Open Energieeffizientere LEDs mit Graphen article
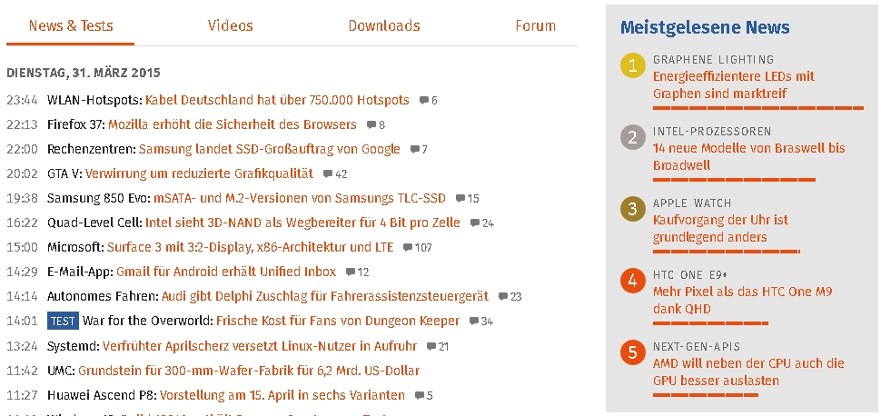The image size is (881, 416). point(726,84)
